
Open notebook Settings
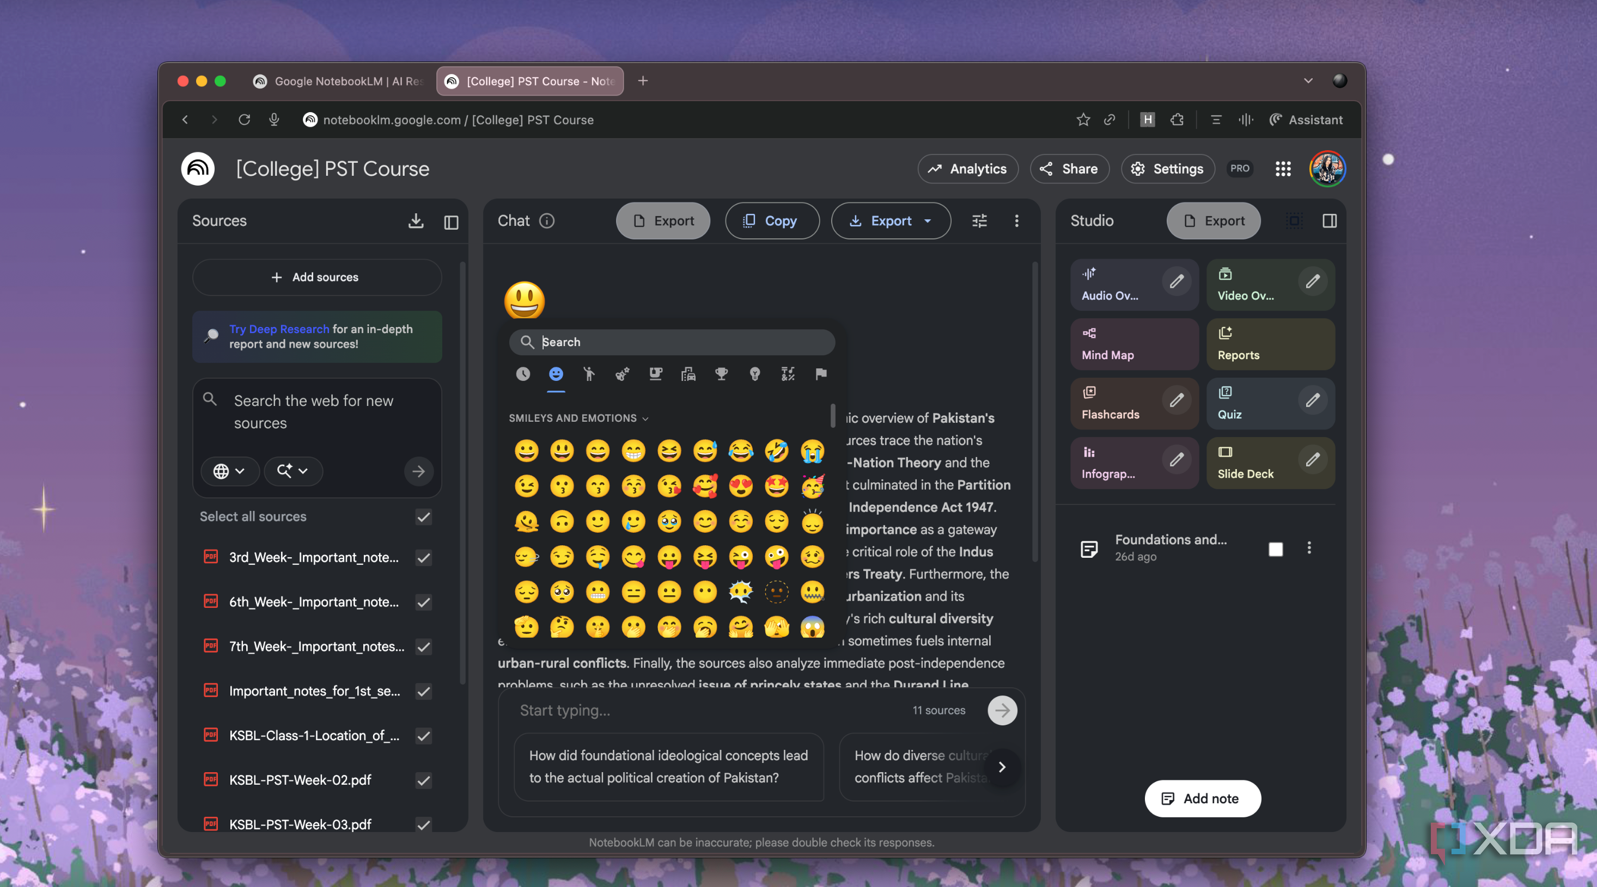point(1168,169)
